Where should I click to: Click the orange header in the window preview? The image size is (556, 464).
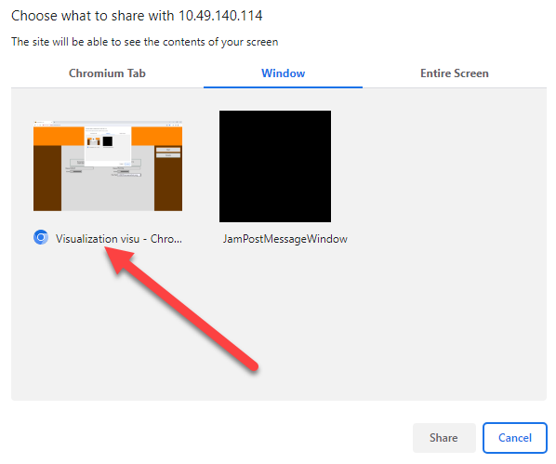59,136
